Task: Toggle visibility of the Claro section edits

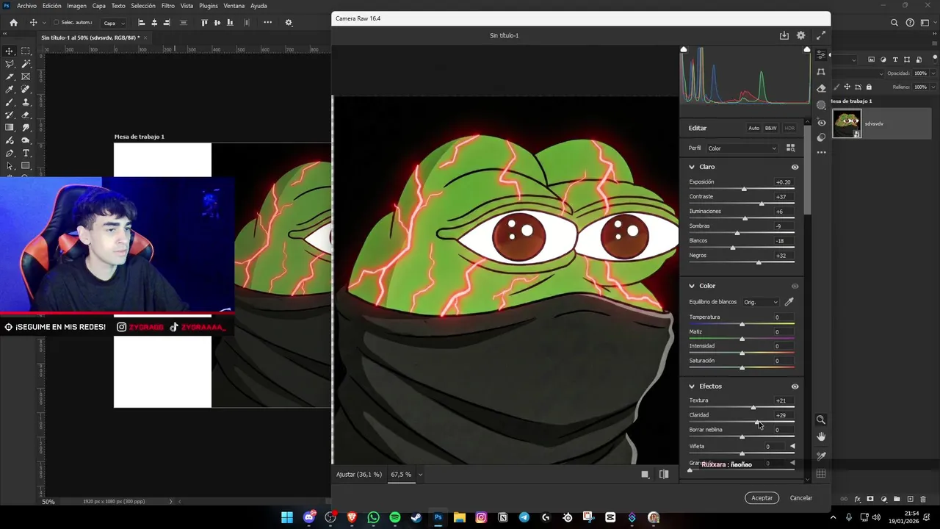Action: pyautogui.click(x=795, y=167)
